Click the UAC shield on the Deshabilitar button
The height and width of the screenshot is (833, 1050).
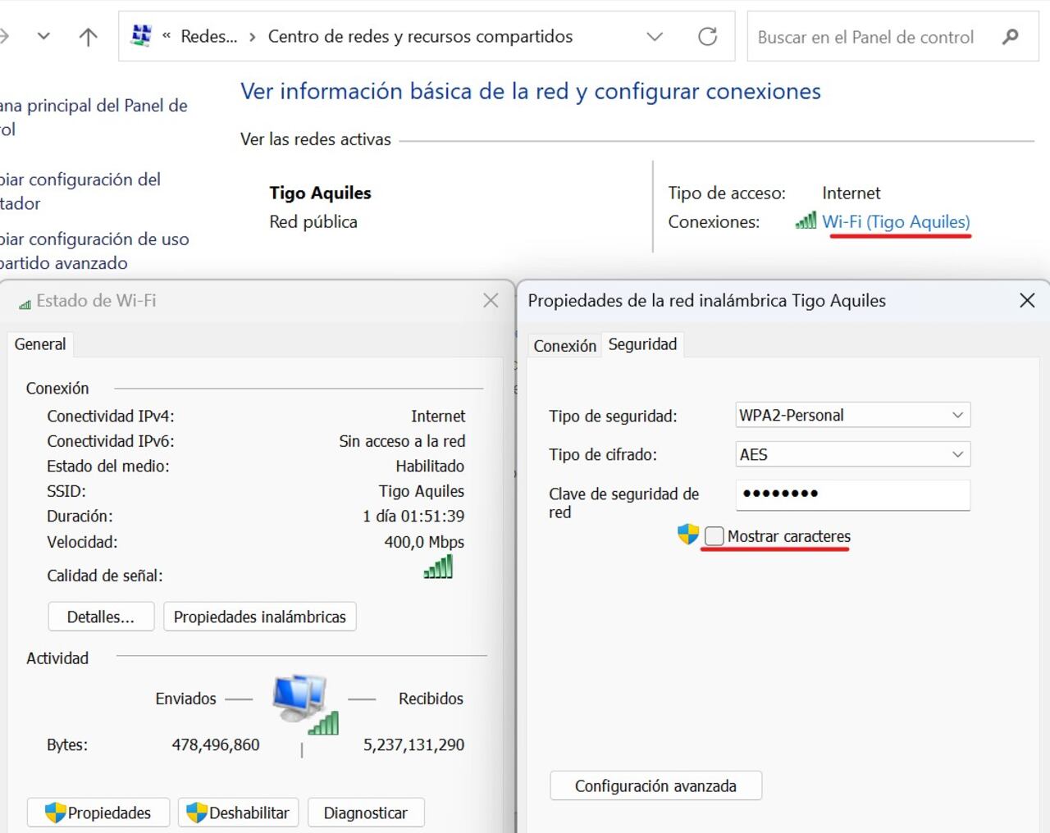click(x=197, y=813)
